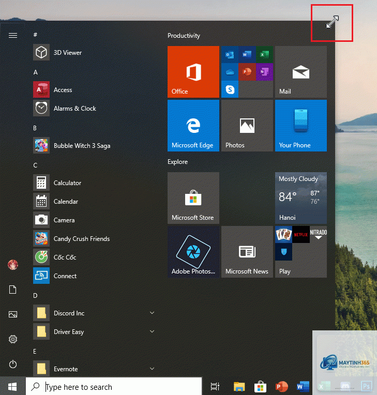Open PowerPoint on the taskbar
This screenshot has width=377, height=395.
tap(282, 386)
